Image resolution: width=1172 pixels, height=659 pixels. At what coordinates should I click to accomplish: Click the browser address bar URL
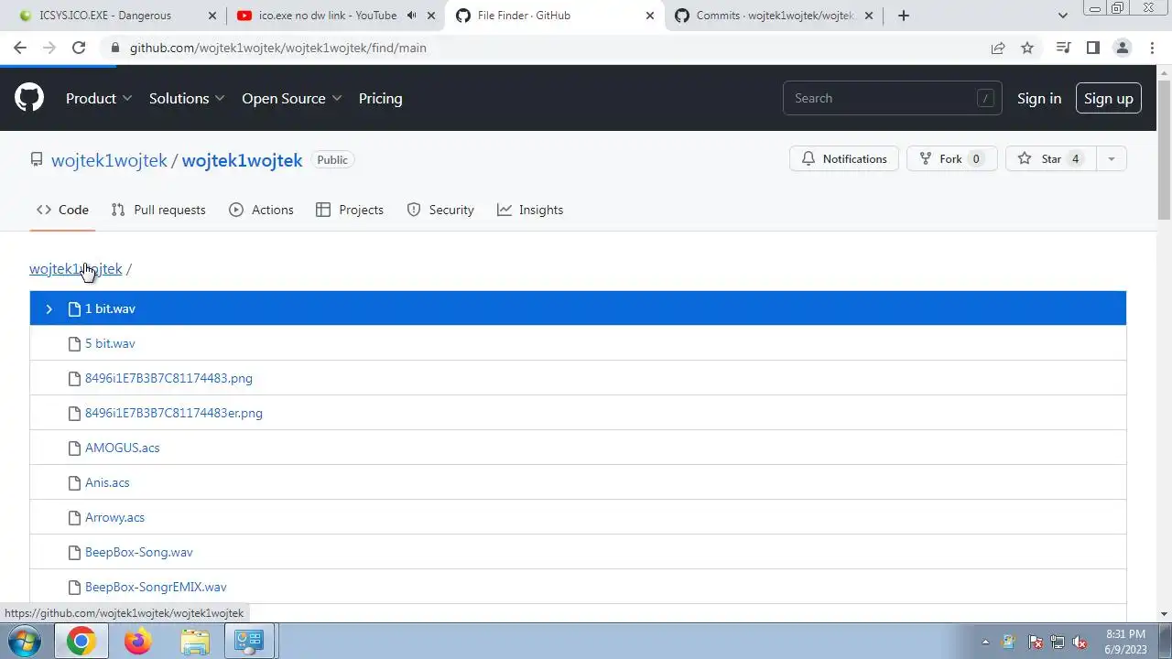pos(278,48)
